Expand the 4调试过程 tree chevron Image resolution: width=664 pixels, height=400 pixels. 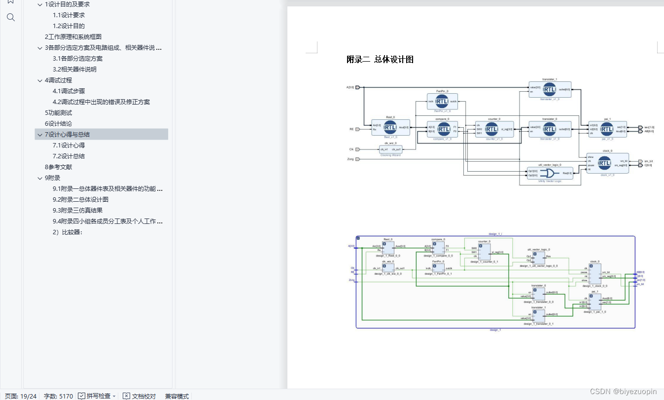(x=39, y=80)
